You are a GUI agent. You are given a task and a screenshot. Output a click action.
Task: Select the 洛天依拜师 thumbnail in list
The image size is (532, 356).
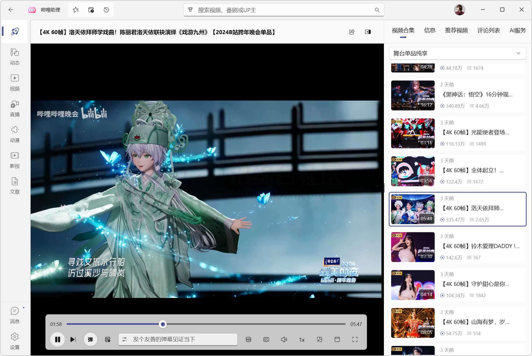(x=413, y=209)
